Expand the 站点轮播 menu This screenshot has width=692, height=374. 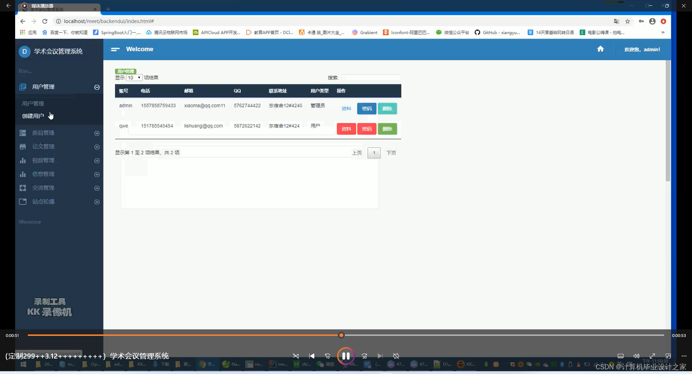coord(97,202)
